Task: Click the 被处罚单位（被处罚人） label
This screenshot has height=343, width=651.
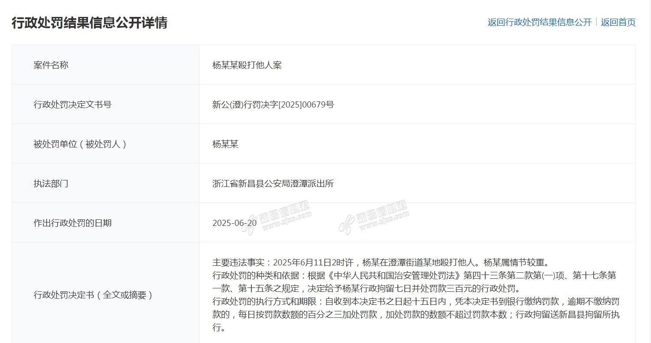Action: tap(81, 144)
